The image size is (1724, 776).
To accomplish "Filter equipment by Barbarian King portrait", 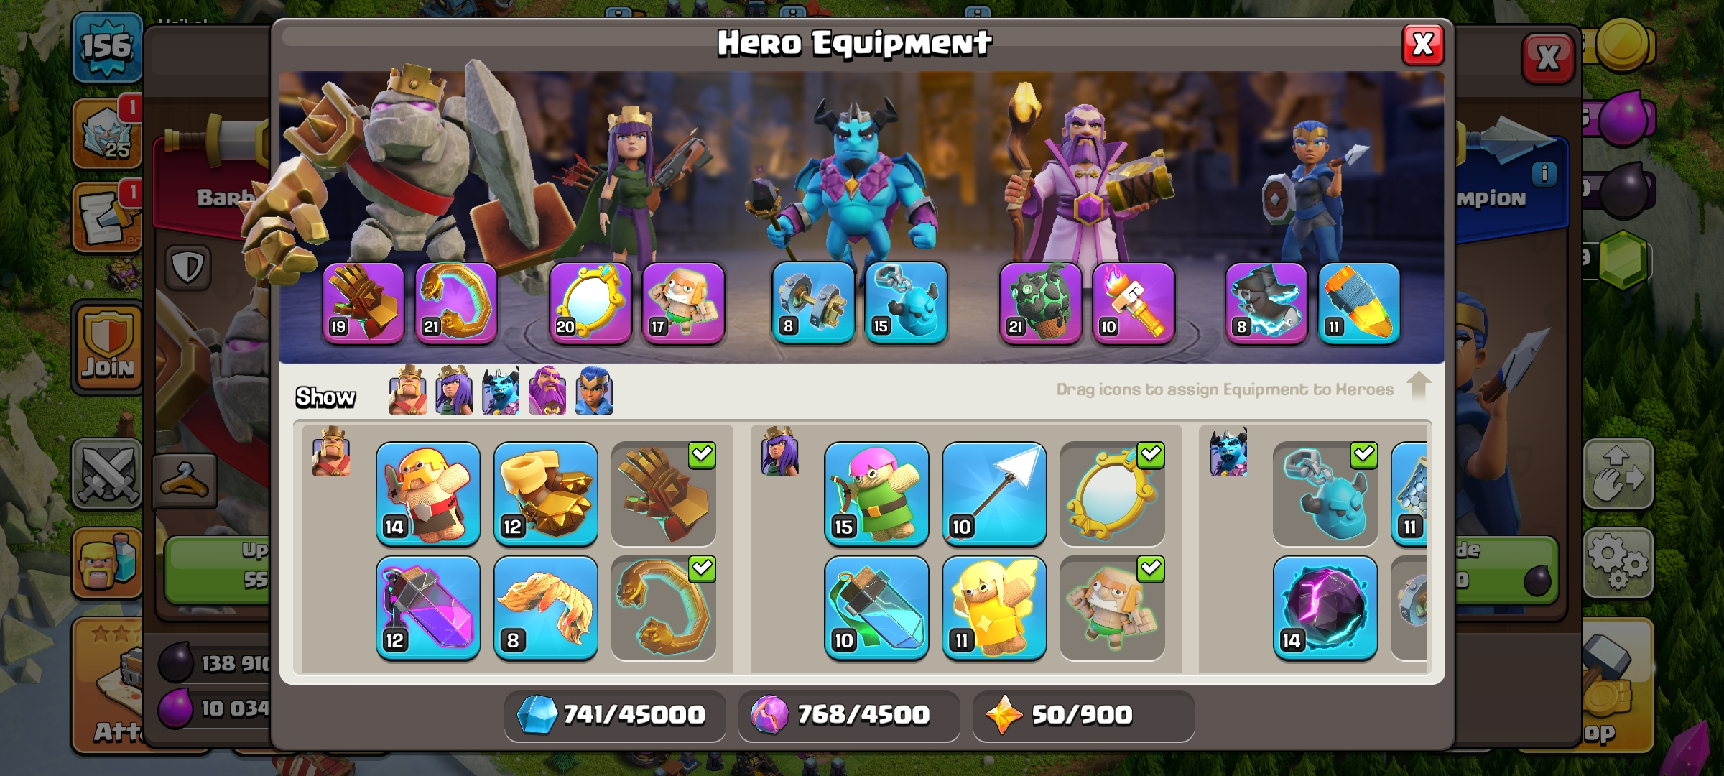I will click(407, 390).
